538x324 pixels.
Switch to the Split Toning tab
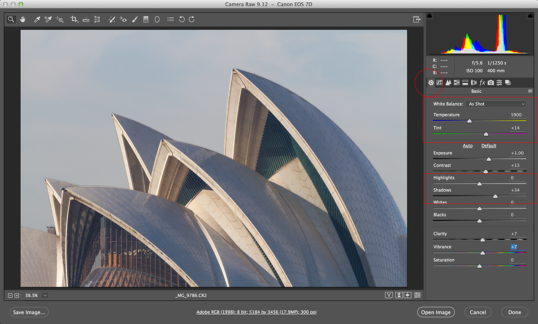pyautogui.click(x=465, y=82)
